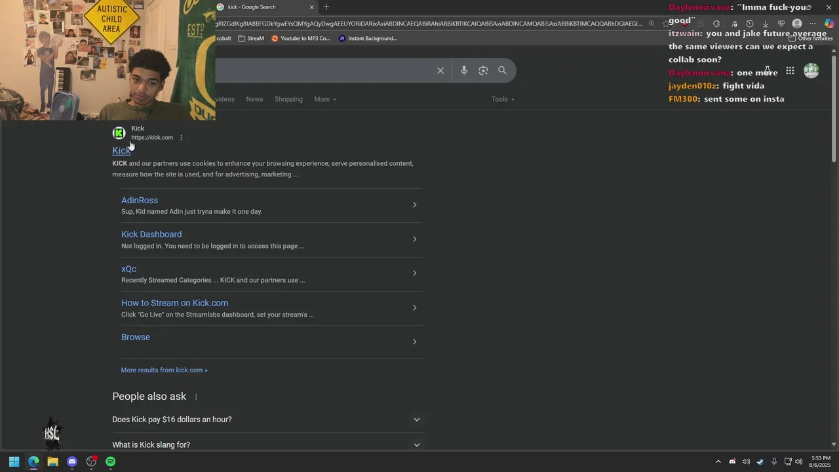Open Youtube to MP3 bookmark

click(301, 39)
